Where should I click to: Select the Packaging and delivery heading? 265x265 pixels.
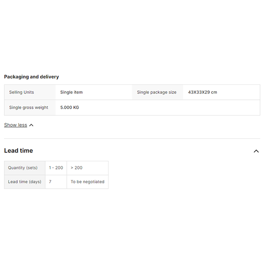point(31,77)
